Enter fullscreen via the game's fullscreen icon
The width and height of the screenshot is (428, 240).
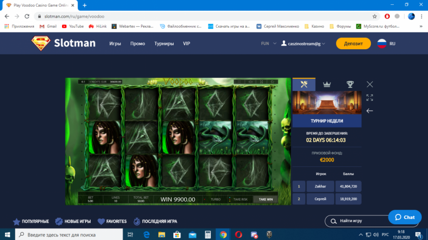coord(261,82)
